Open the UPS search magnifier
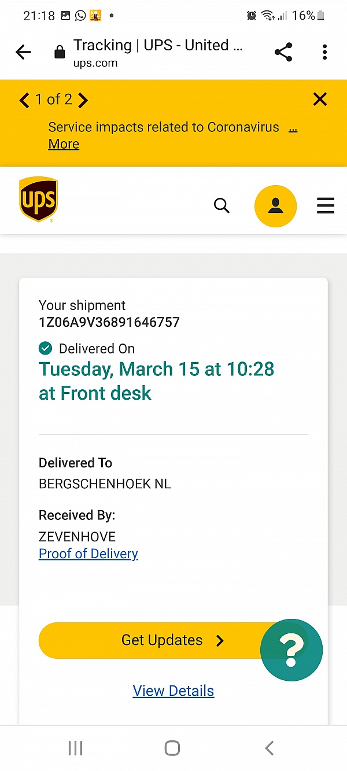This screenshot has width=347, height=771. [222, 205]
